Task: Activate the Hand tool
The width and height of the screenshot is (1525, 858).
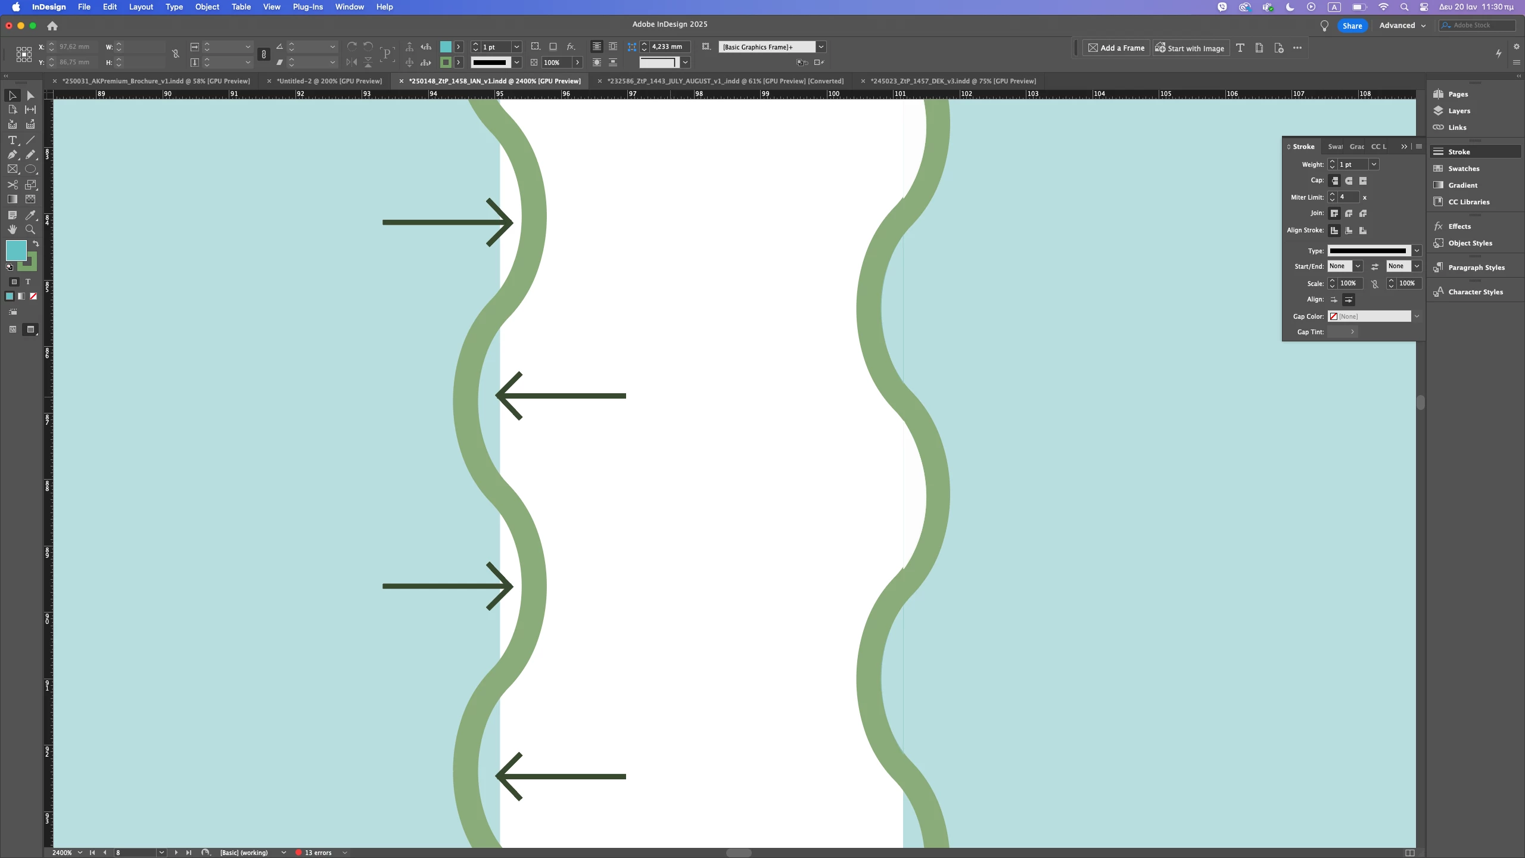Action: tap(12, 229)
